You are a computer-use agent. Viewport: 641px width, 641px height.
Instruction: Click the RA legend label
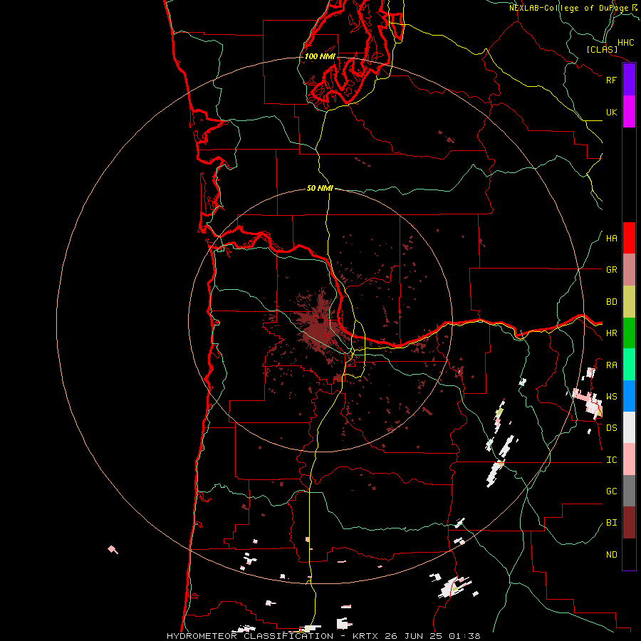click(x=611, y=365)
